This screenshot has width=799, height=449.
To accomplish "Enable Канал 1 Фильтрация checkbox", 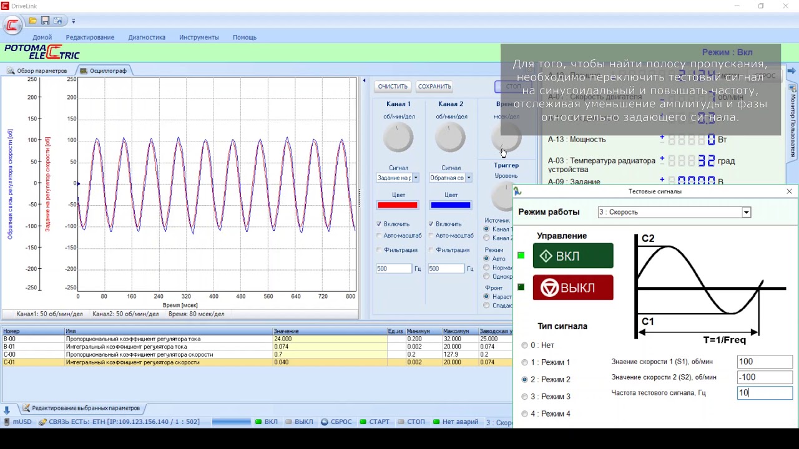I will pos(379,250).
